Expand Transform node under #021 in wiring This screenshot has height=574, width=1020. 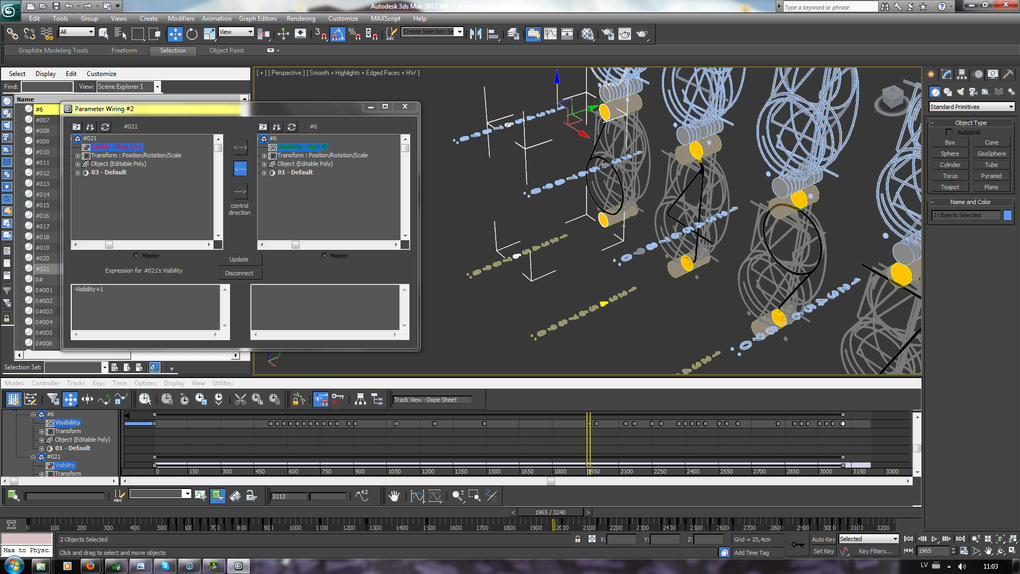click(x=78, y=156)
